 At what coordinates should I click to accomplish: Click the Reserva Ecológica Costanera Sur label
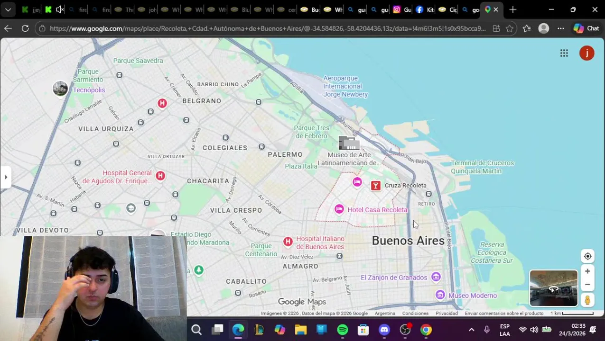tap(492, 252)
